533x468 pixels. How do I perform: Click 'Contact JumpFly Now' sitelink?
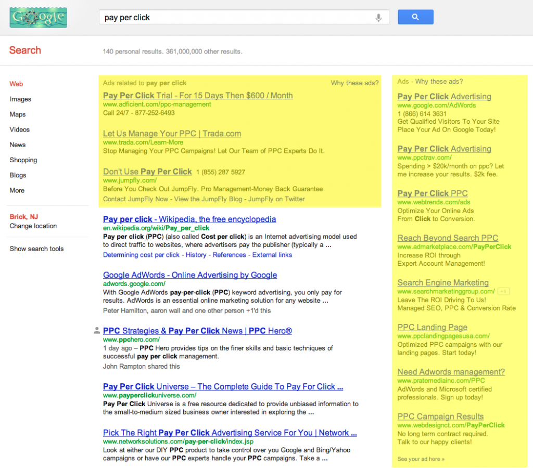point(136,199)
